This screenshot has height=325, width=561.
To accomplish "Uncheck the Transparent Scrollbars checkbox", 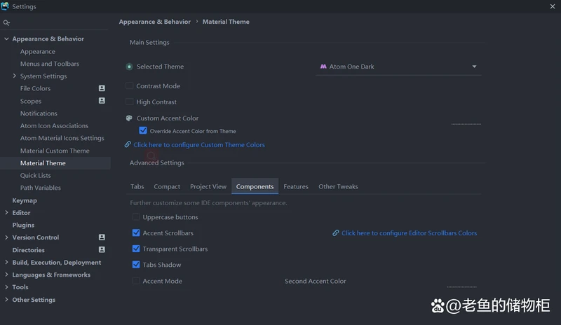I will pyautogui.click(x=136, y=249).
